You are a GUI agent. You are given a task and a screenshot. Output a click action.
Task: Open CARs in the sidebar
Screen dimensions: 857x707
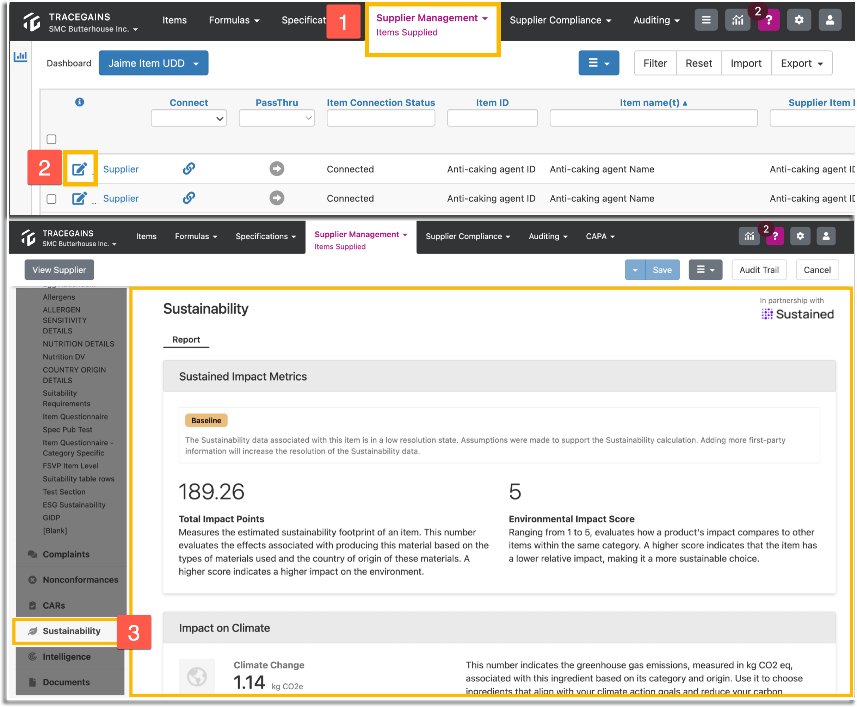pos(54,605)
